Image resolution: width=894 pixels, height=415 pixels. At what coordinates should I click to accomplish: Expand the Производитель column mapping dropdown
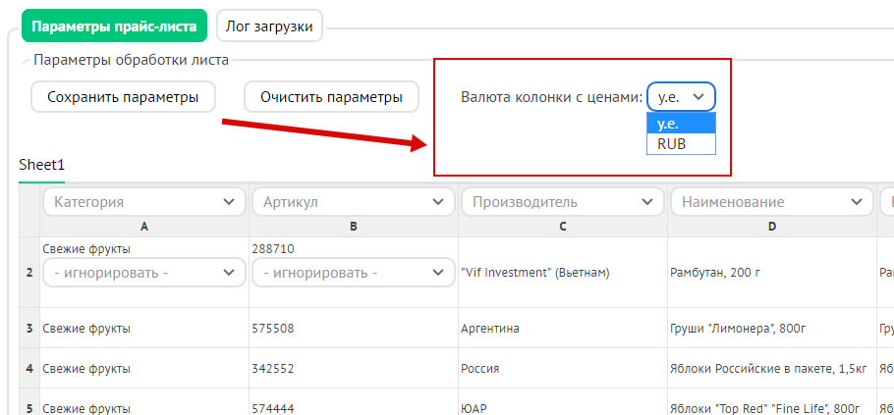(562, 202)
